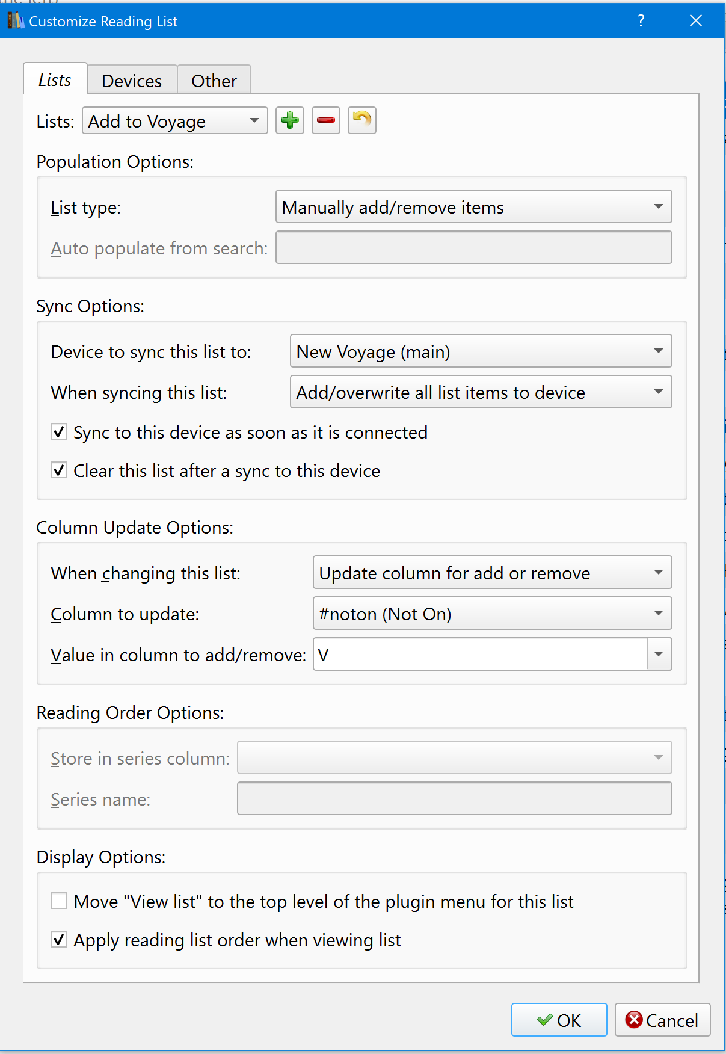
Task: Enable Move "View list" to top level
Action: click(59, 901)
